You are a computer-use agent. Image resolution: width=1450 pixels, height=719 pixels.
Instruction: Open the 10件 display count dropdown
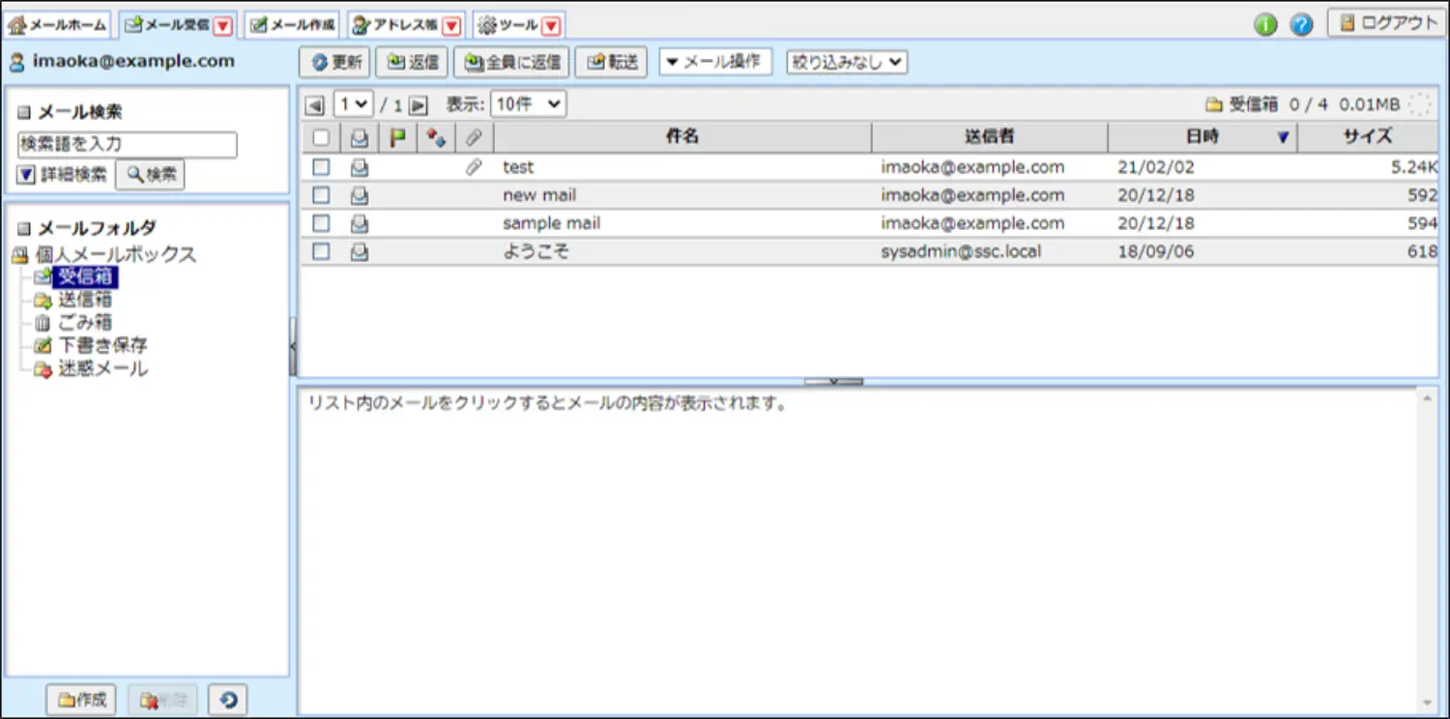[528, 104]
